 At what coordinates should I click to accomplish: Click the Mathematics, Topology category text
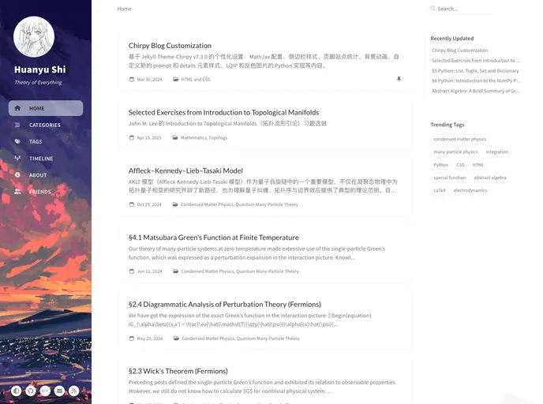tap(204, 138)
